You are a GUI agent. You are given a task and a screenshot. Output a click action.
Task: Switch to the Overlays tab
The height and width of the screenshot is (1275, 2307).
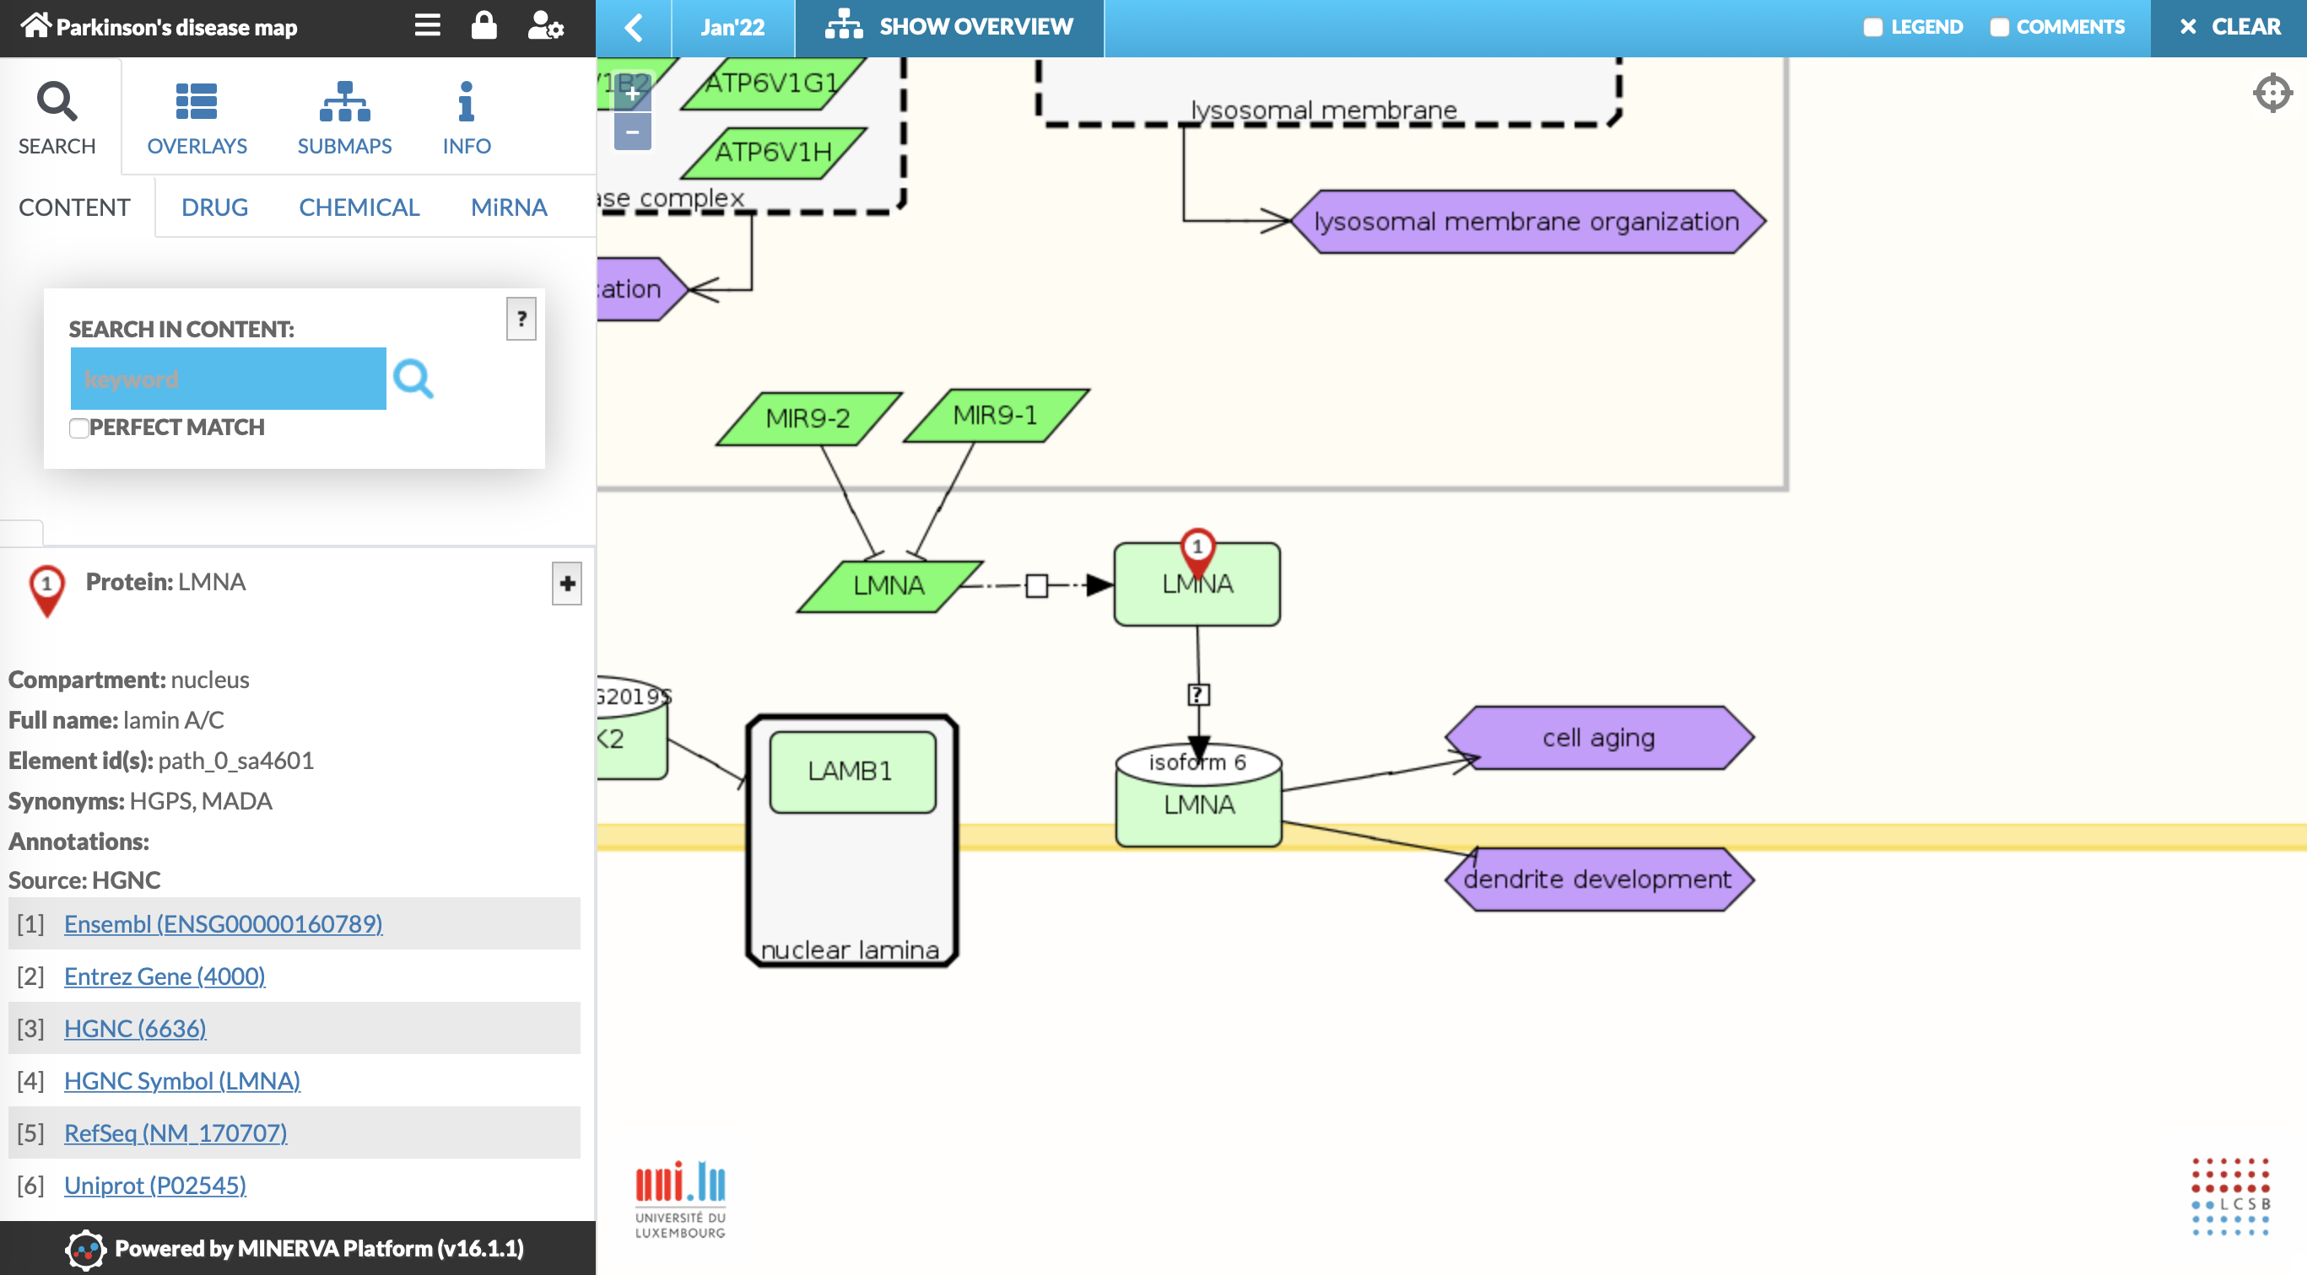(197, 118)
